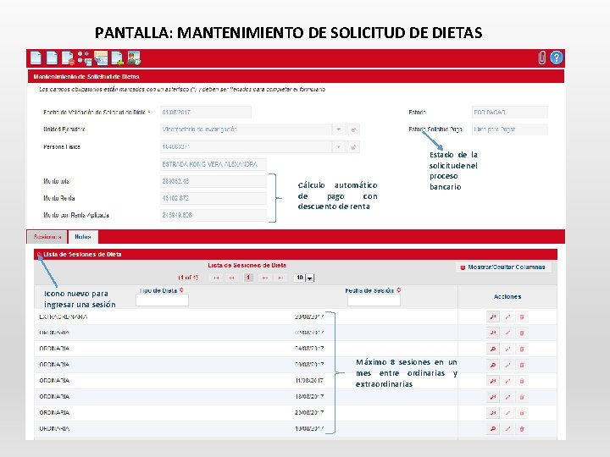The height and width of the screenshot is (457, 610).
Task: Open the blue question mark help icon
Action: [x=557, y=58]
